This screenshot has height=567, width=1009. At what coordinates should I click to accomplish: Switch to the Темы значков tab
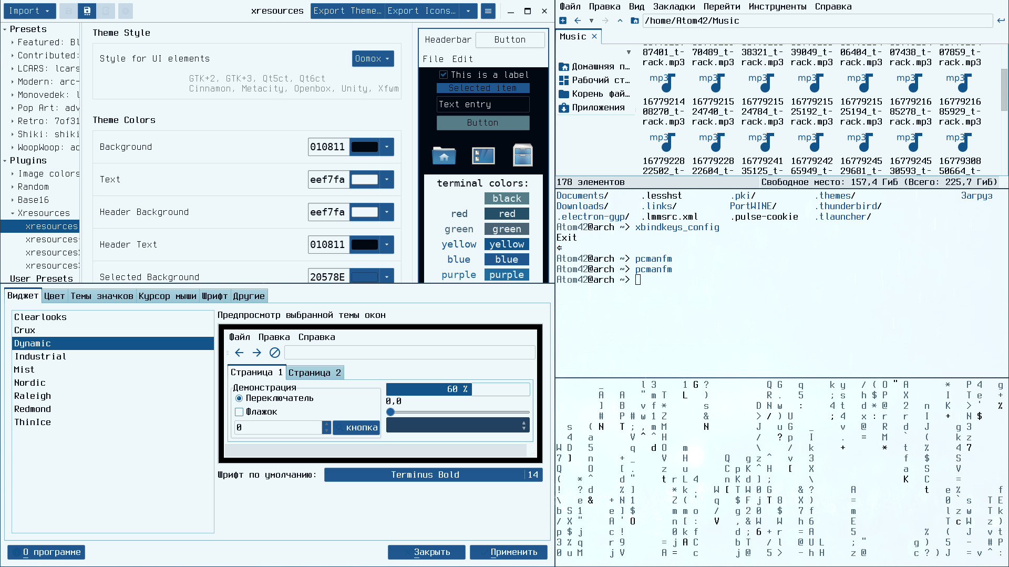tap(102, 296)
